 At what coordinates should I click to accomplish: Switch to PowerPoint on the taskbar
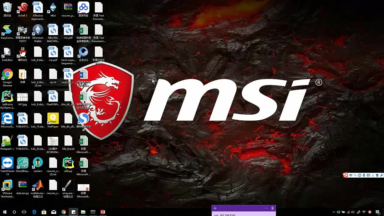[103, 212]
